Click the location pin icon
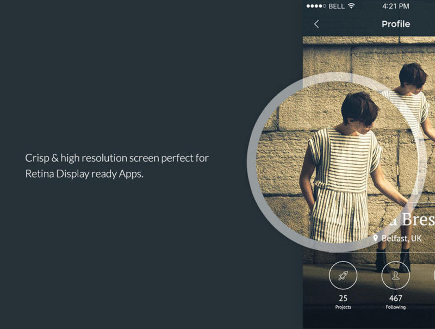This screenshot has height=329, width=435. pyautogui.click(x=375, y=238)
